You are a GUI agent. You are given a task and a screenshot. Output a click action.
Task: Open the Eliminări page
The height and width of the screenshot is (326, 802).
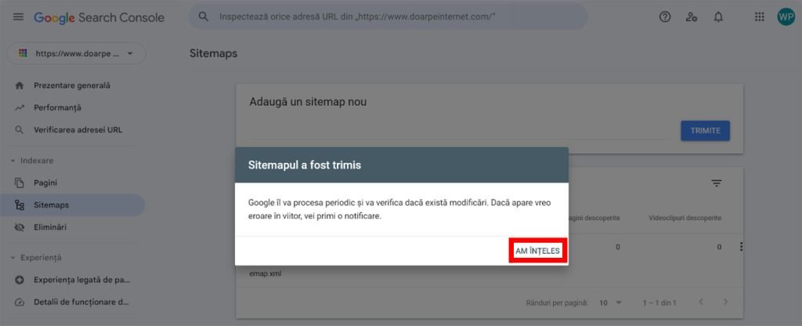50,227
